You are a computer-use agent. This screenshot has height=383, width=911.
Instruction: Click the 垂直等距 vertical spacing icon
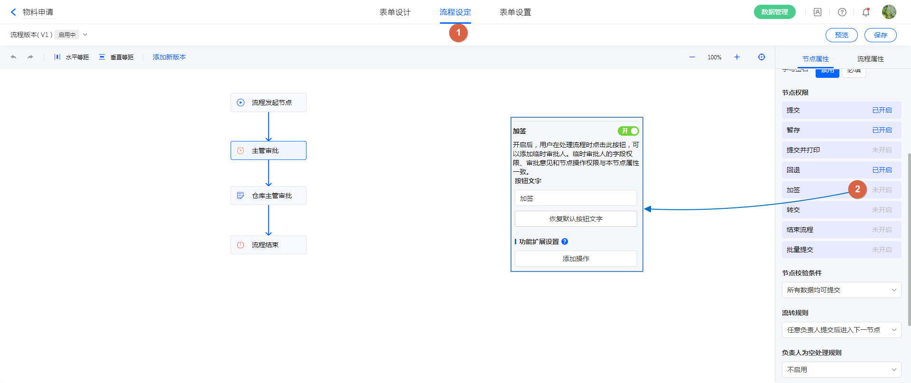[102, 57]
